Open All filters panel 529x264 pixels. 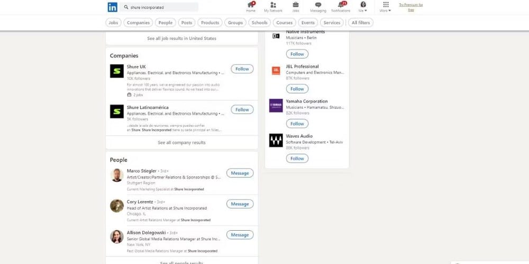tap(361, 23)
